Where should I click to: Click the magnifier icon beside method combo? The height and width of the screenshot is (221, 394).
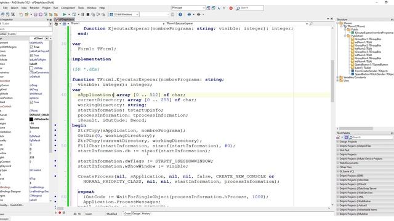click(311, 23)
